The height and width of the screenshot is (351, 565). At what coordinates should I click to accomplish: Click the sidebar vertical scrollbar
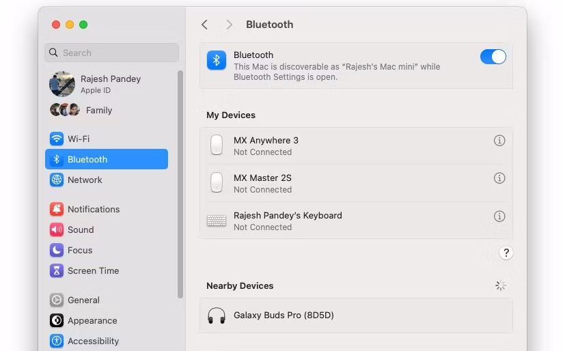(180, 184)
